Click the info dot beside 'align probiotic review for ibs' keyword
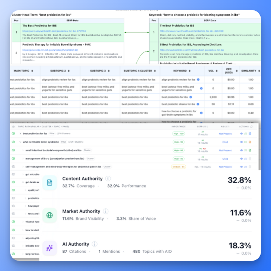The image size is (271, 271). pyautogui.click(x=198, y=80)
